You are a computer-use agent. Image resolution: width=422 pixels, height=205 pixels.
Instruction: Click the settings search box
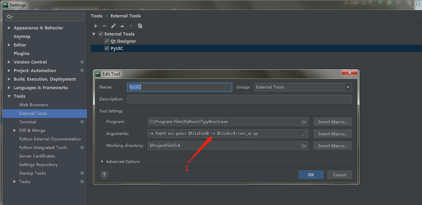point(45,17)
